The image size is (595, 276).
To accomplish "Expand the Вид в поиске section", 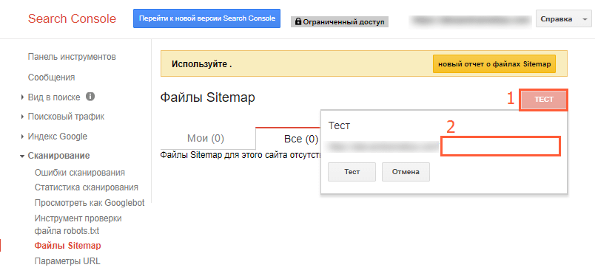I will tap(23, 97).
